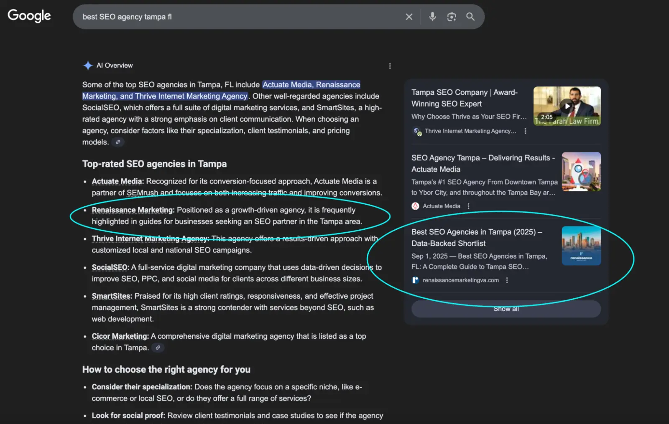
Task: Click the link icon after the Cicor Marketing entry
Action: coord(158,347)
